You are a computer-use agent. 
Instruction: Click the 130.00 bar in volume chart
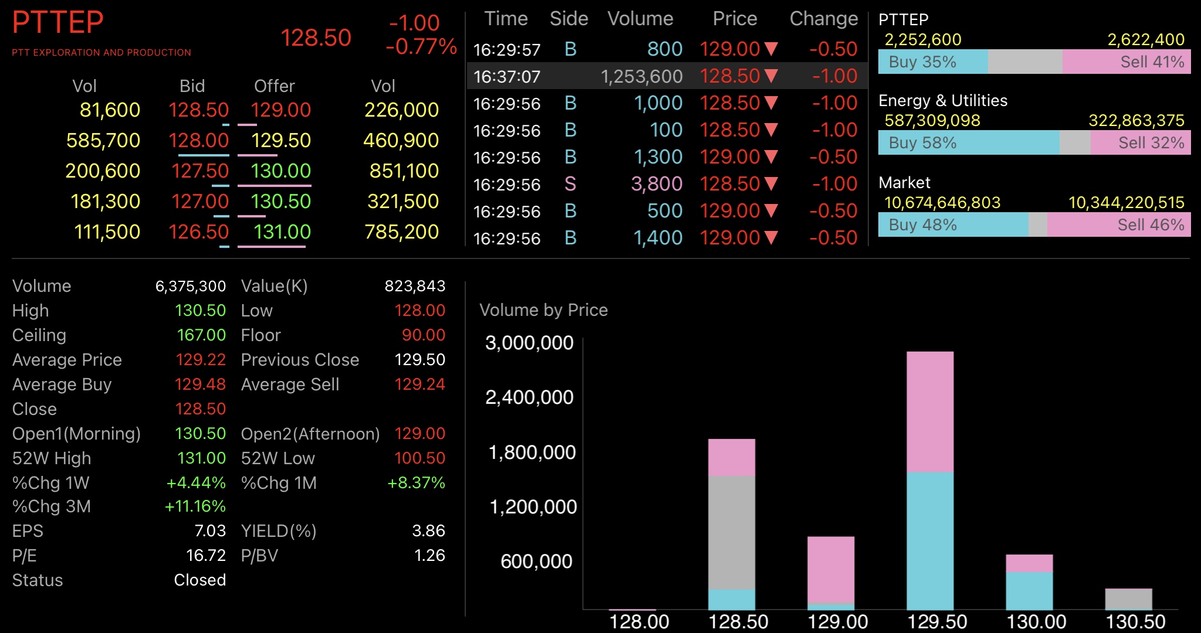1029,582
